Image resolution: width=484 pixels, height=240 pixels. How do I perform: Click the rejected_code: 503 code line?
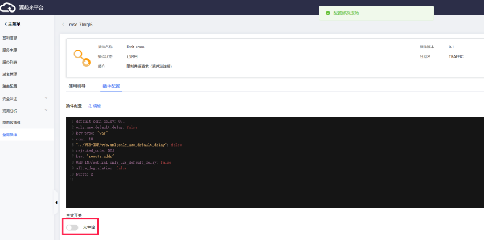95,150
